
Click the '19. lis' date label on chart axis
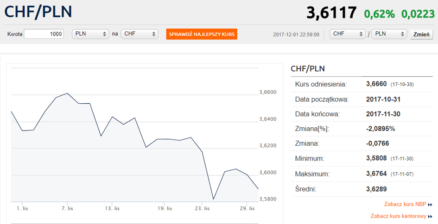pyautogui.click(x=165, y=208)
